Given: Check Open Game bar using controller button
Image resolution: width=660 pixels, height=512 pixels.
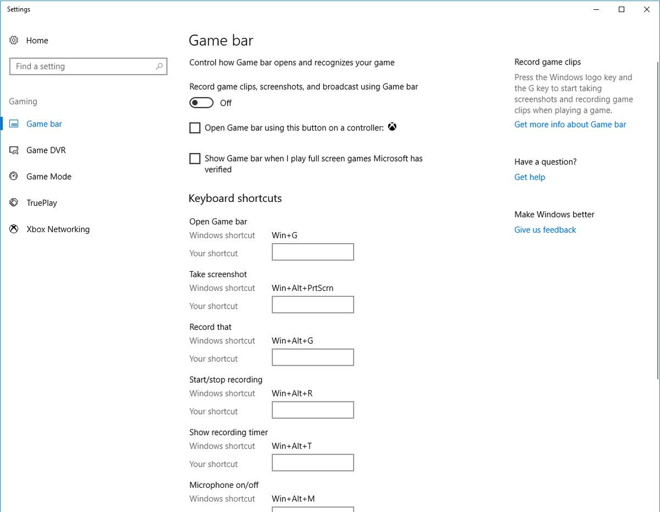Looking at the screenshot, I should point(195,128).
